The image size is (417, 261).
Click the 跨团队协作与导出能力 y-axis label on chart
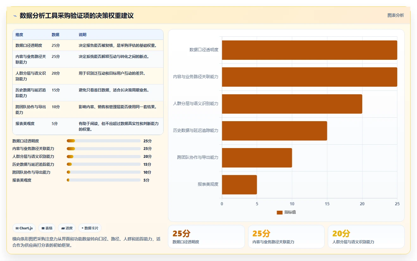198,157
